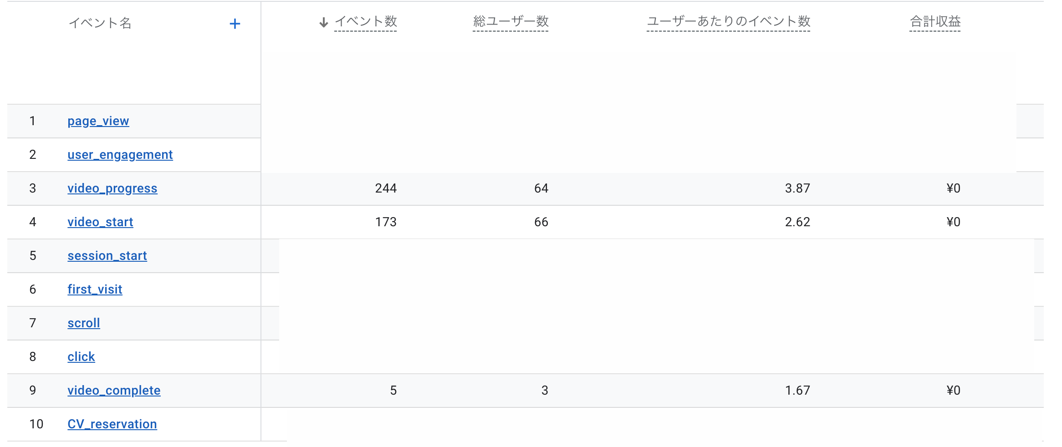Sort by the イベント数 column header
Viewport: 1062px width, 447px height.
pos(366,21)
